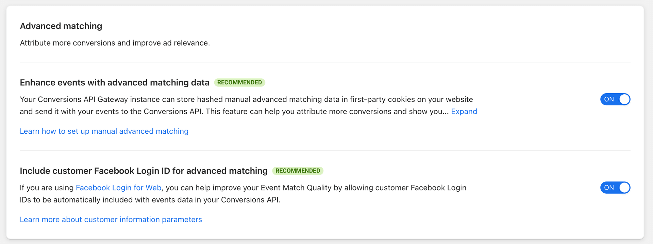Click the Attribute more conversions description text
Screen dimensions: 653x244
(x=115, y=43)
